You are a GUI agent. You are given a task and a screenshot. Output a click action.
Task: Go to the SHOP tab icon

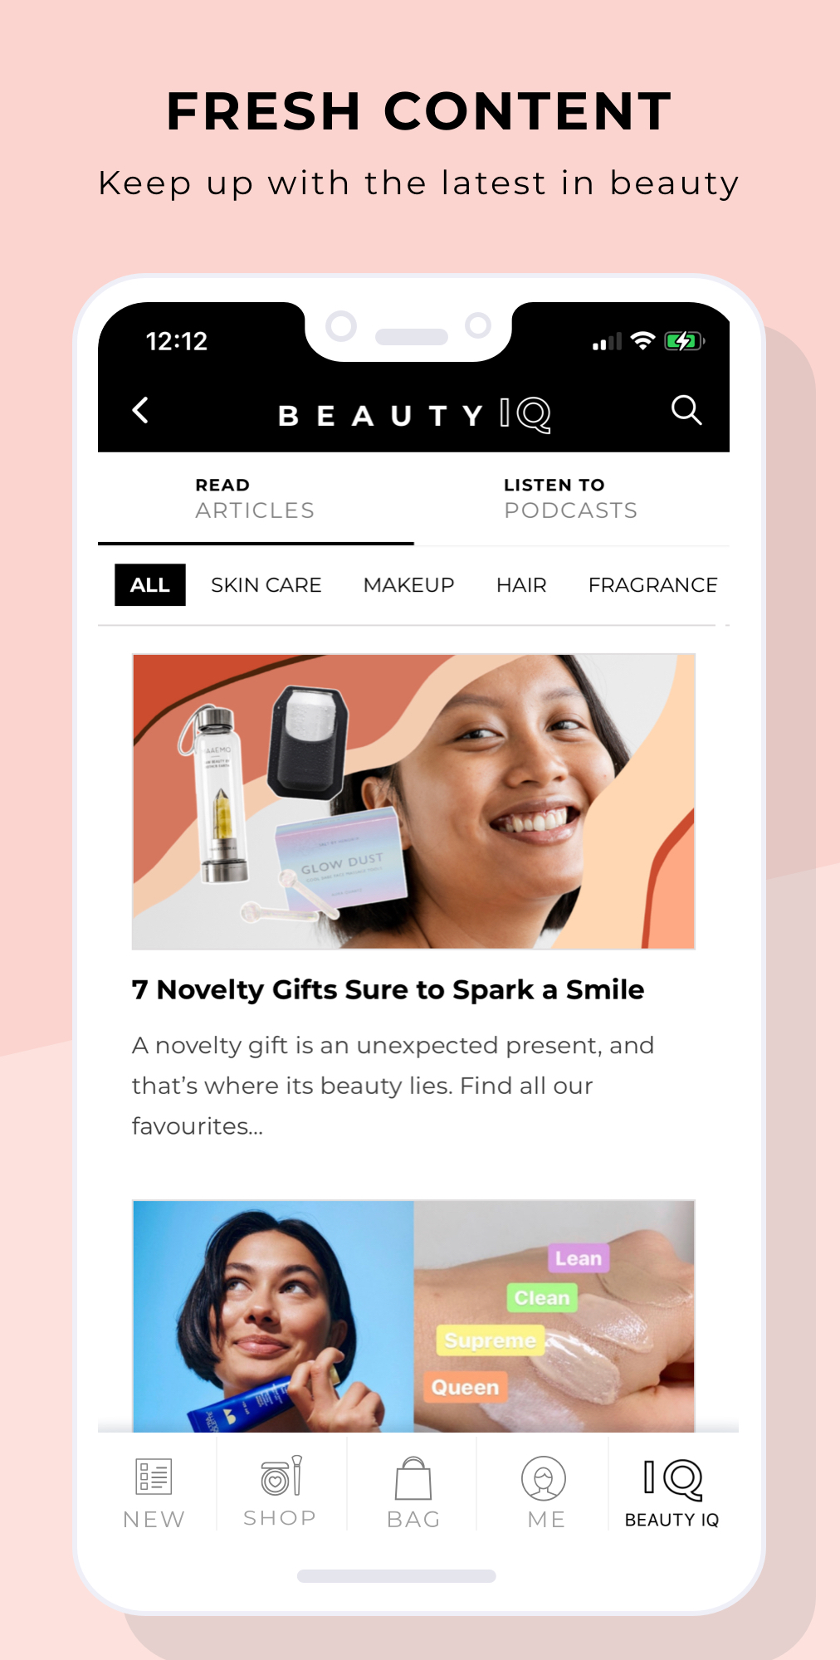(281, 1477)
